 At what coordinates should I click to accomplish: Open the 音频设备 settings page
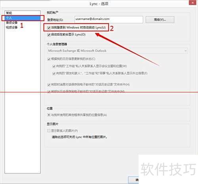[x=23, y=23]
